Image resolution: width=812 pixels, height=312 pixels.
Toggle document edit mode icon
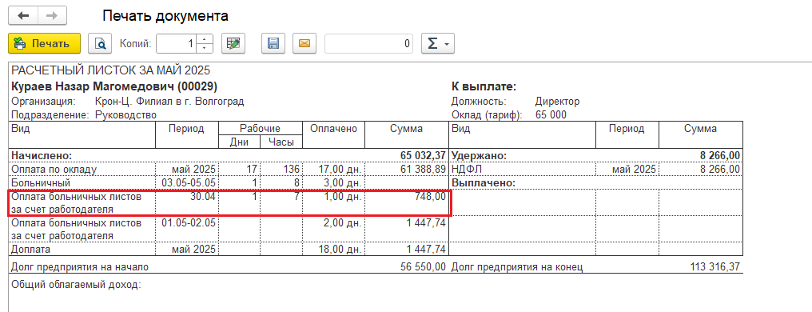coord(233,43)
